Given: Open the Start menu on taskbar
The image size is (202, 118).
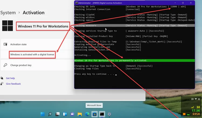Looking at the screenshot, I should [43, 114].
